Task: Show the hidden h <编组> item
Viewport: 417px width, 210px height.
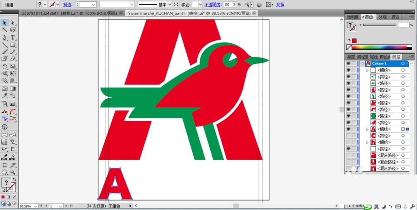Action: [348, 142]
